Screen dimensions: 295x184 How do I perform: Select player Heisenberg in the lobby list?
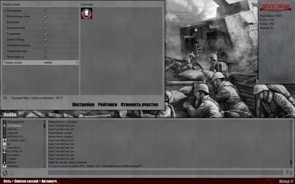pyautogui.click(x=12, y=166)
